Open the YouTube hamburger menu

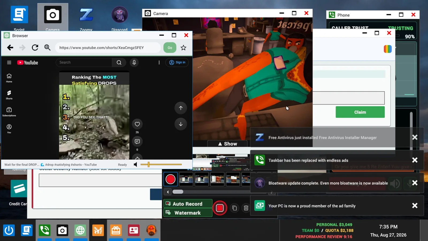pos(9,62)
